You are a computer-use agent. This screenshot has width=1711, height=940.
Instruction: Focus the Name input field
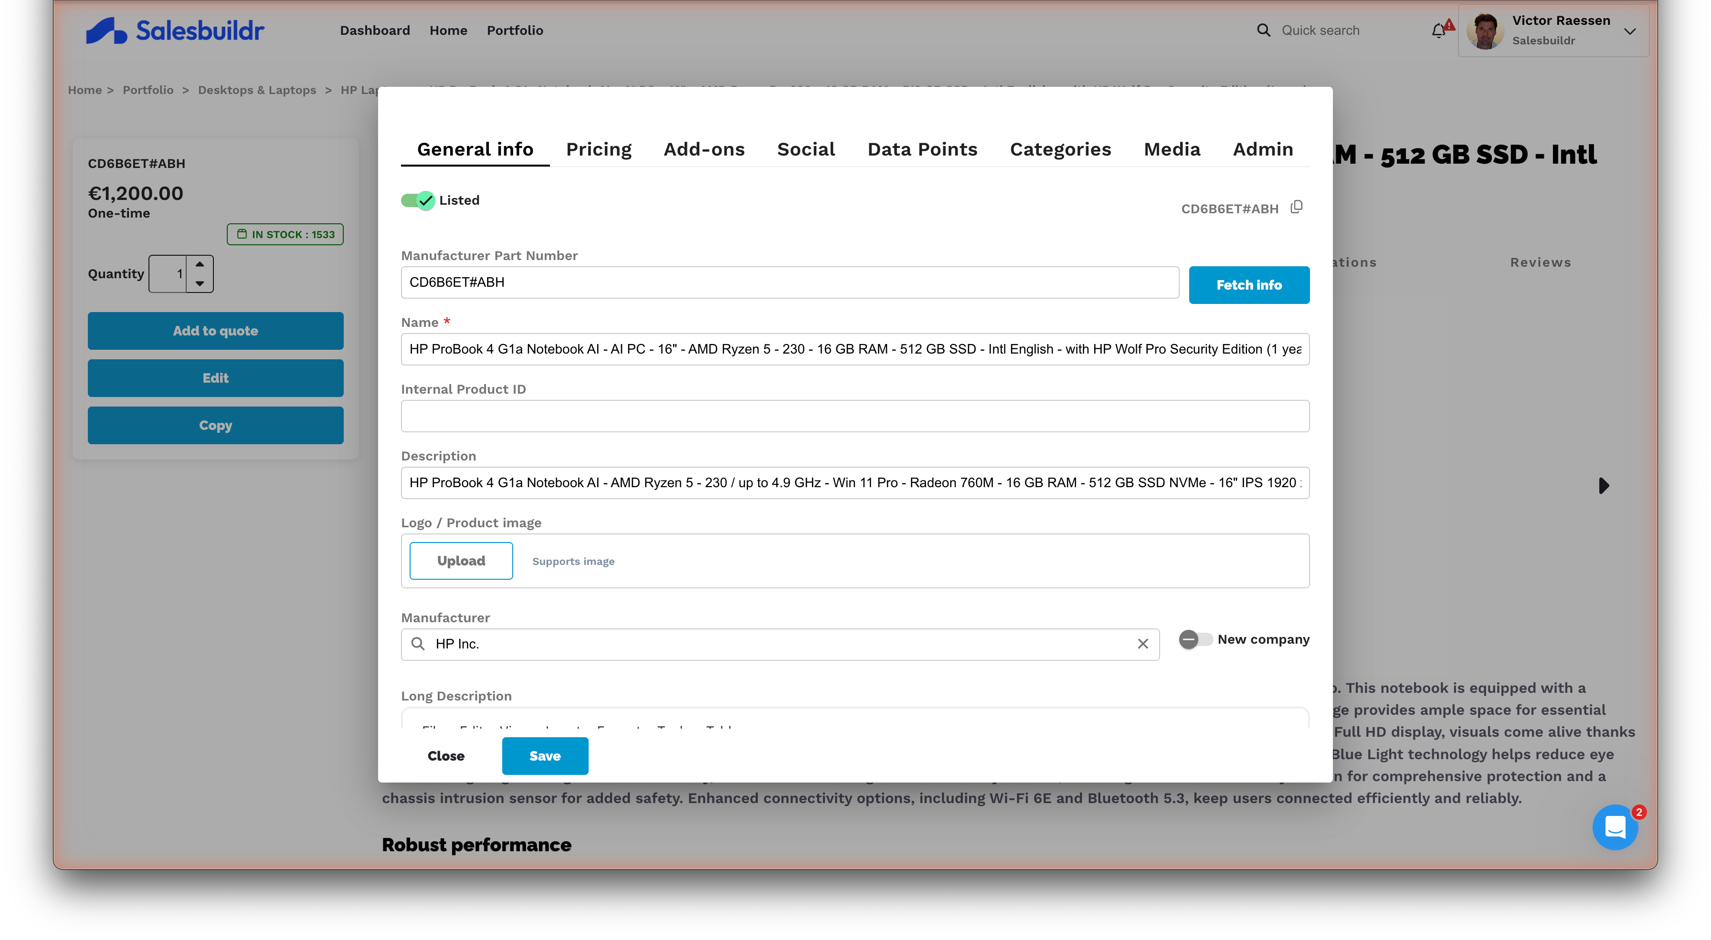pyautogui.click(x=855, y=349)
